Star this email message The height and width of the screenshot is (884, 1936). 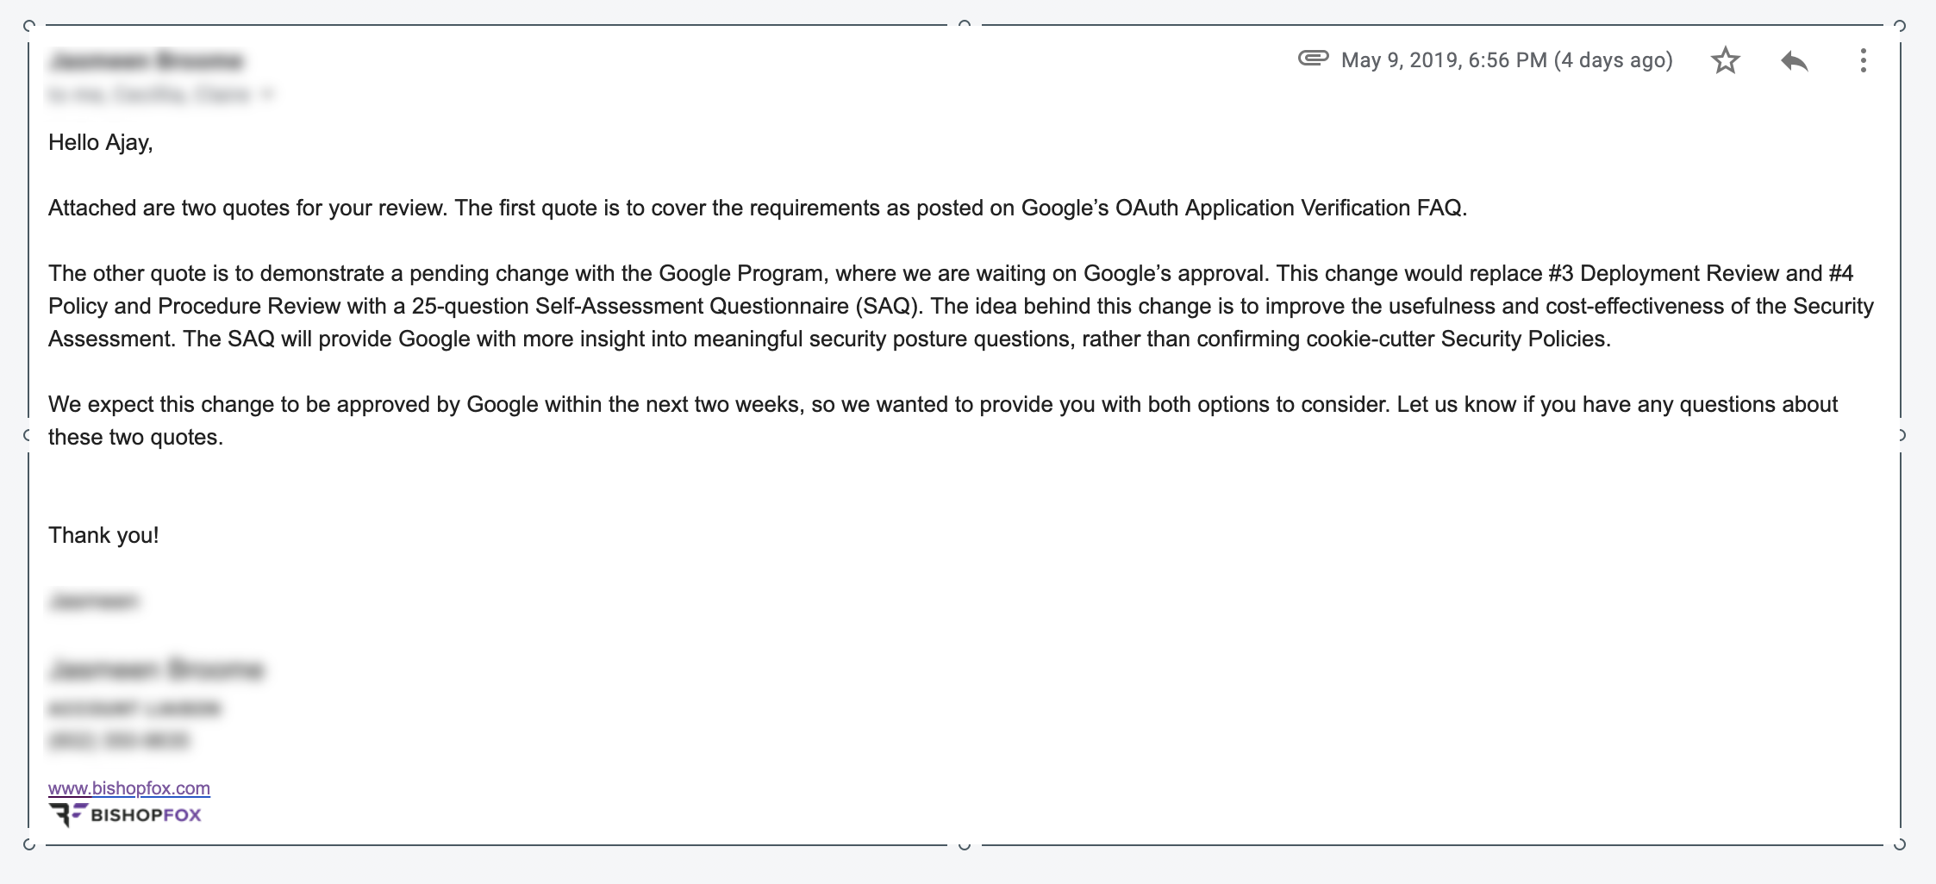click(1725, 60)
